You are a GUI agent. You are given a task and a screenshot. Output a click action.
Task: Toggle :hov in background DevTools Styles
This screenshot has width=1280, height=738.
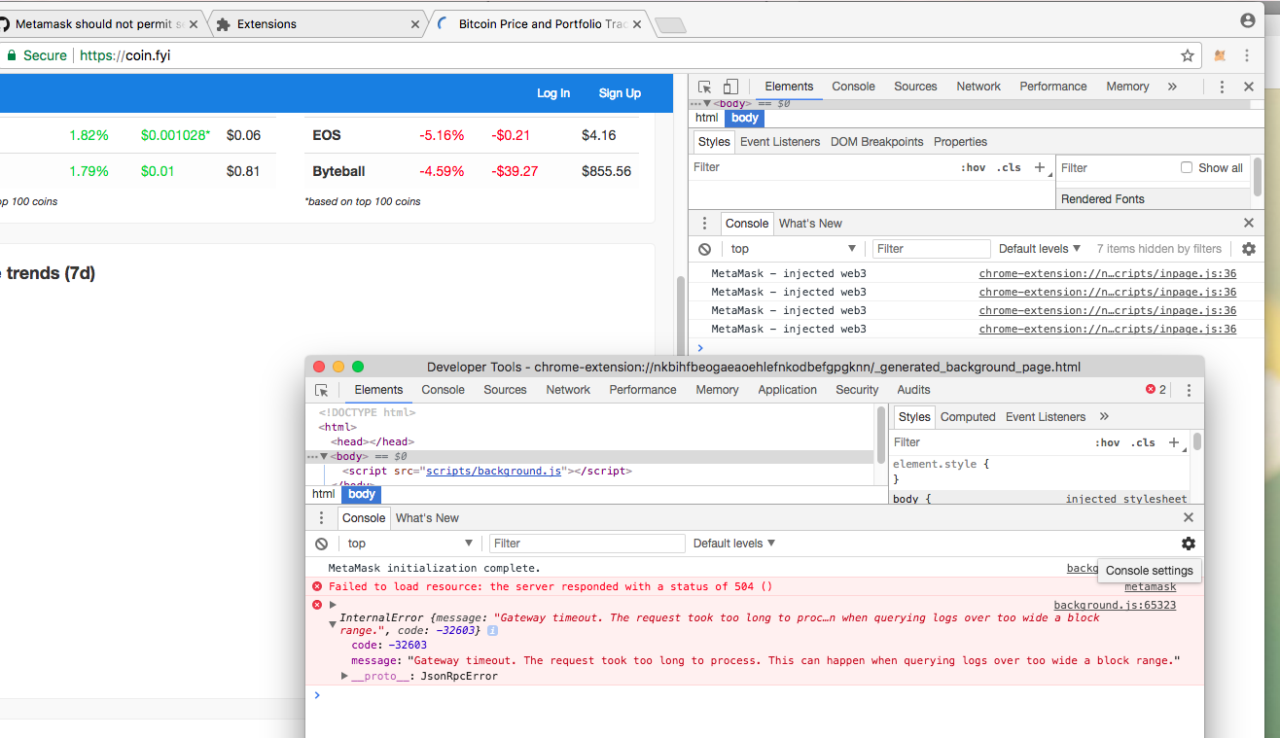pos(1108,442)
